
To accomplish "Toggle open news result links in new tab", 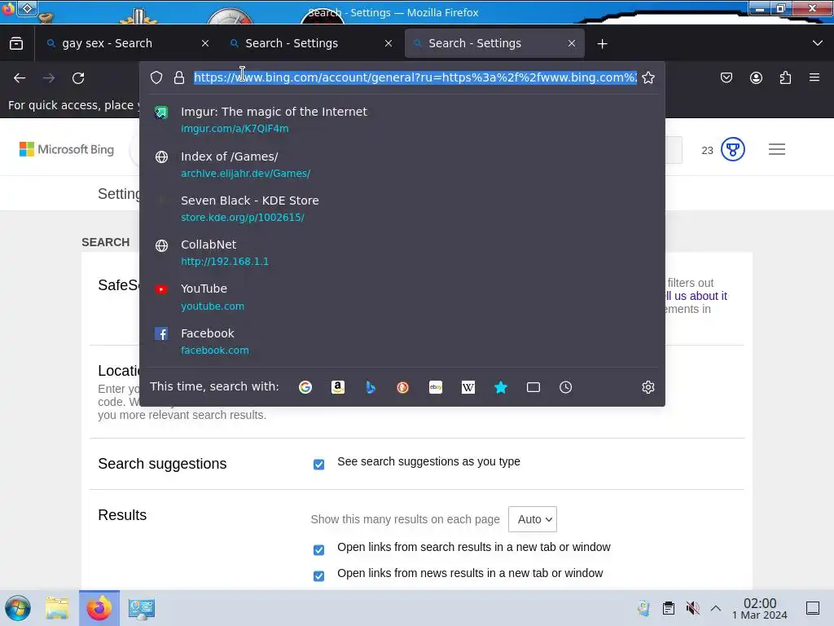I will (318, 576).
